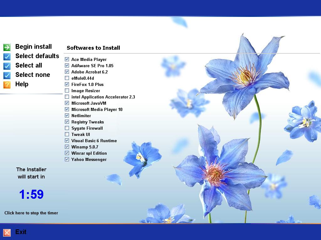
Task: Click the 'Ace Media Player' label text
Action: click(89, 59)
